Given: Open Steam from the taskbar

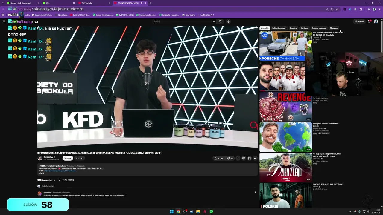Looking at the screenshot, I should tap(191, 211).
